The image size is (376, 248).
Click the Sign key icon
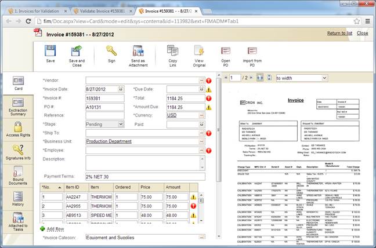111,51
